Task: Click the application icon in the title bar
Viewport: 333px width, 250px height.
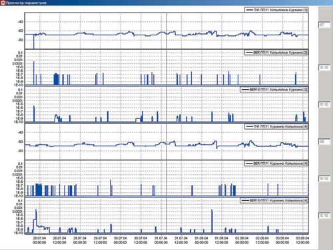Action: coord(3,3)
